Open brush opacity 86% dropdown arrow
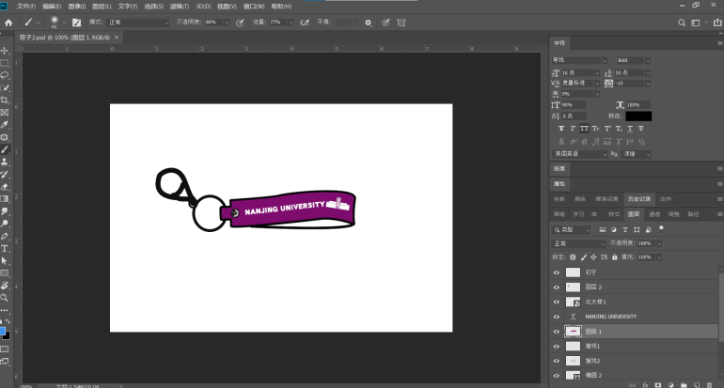Viewport: 724px width, 388px height. 227,23
